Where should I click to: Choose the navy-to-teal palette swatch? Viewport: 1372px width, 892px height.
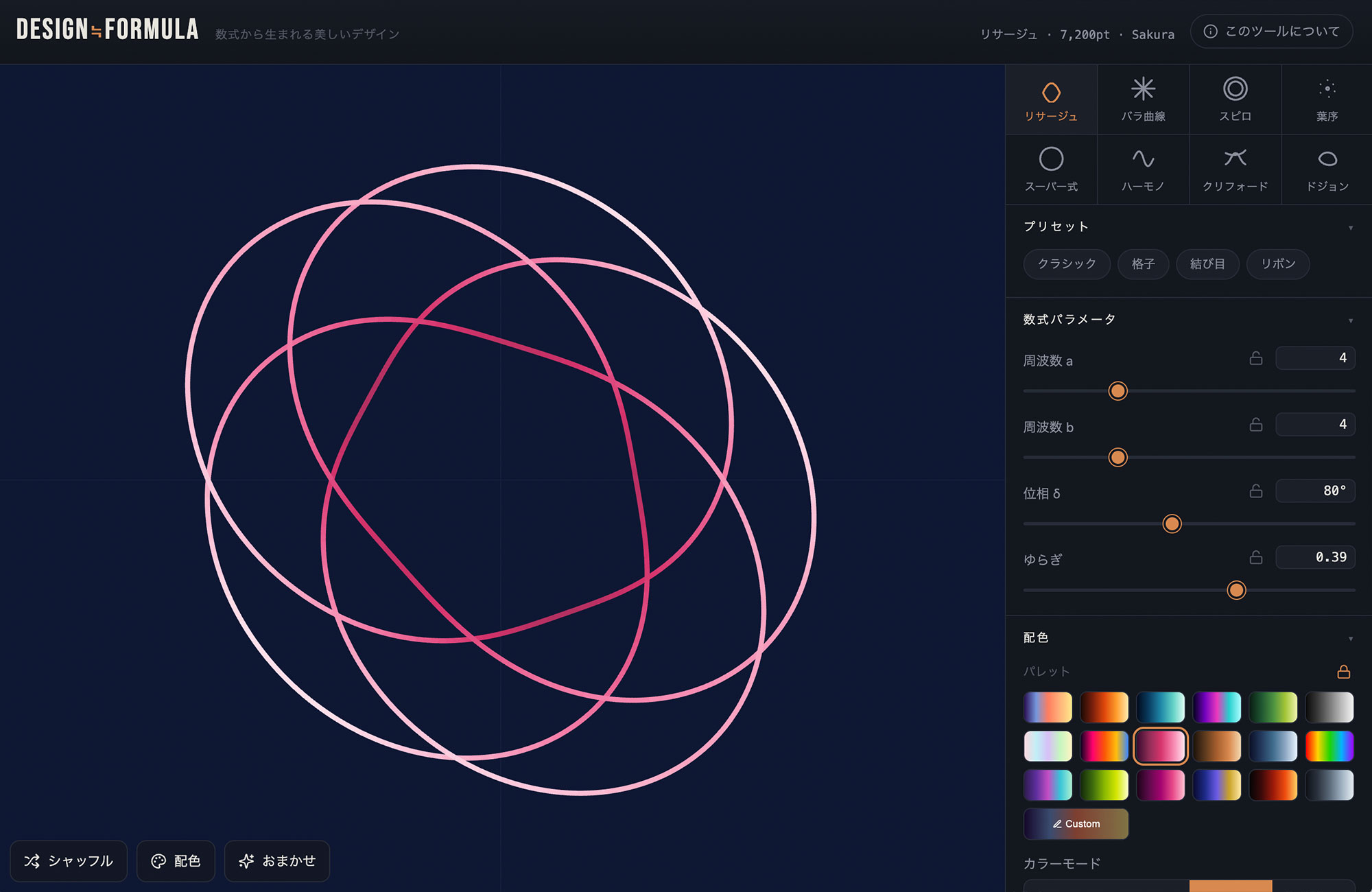[x=1160, y=707]
